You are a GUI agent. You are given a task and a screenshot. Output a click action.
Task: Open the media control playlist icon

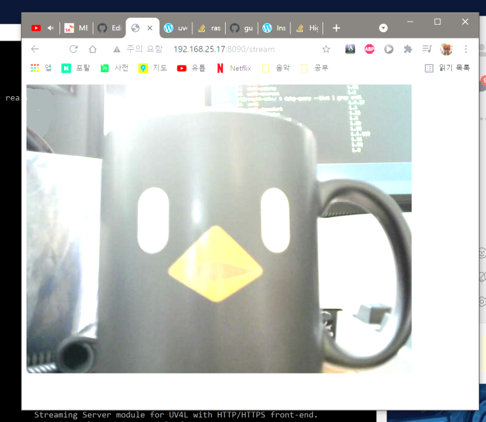[x=427, y=48]
